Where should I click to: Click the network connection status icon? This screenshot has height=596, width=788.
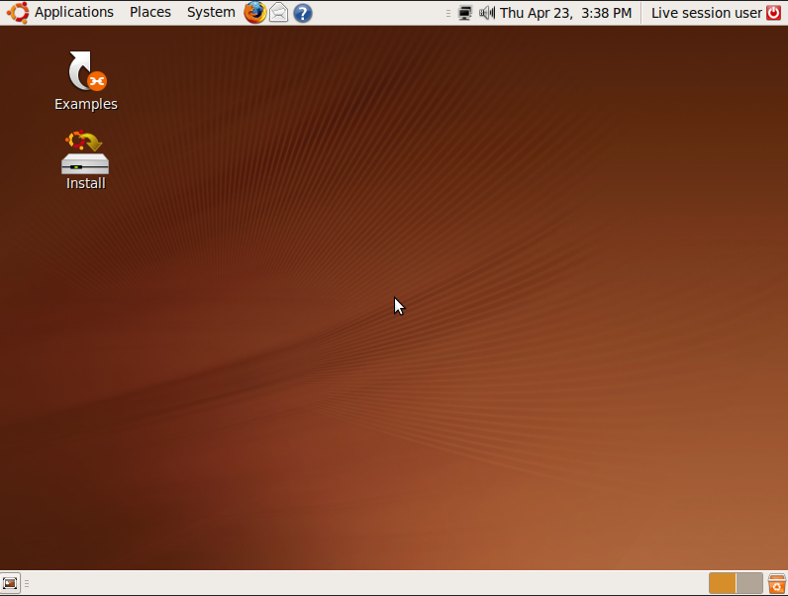coord(465,13)
